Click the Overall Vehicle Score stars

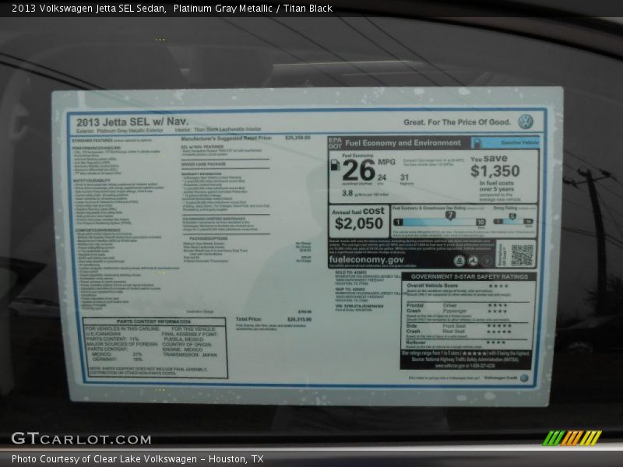click(498, 286)
